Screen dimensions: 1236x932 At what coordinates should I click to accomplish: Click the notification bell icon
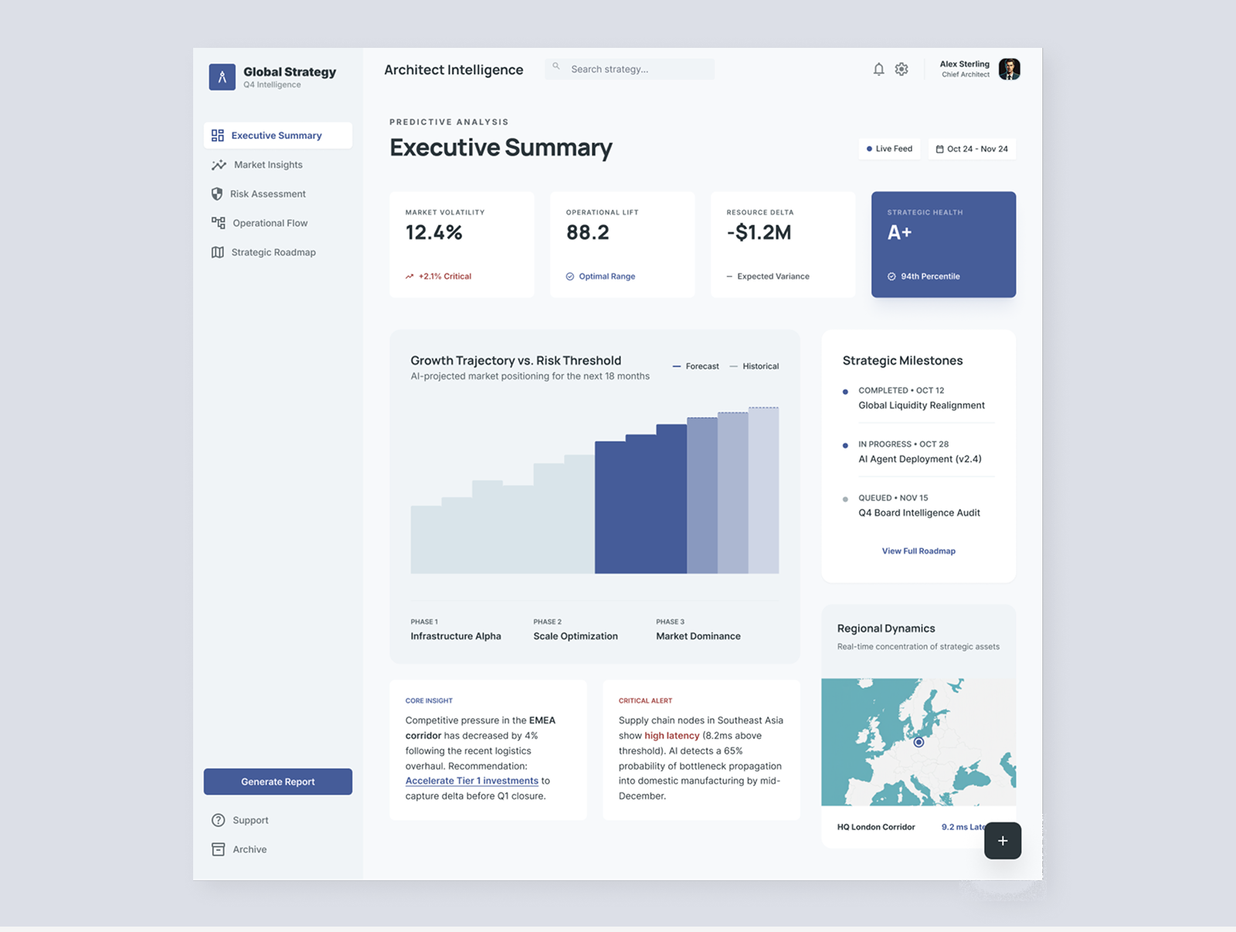(878, 69)
